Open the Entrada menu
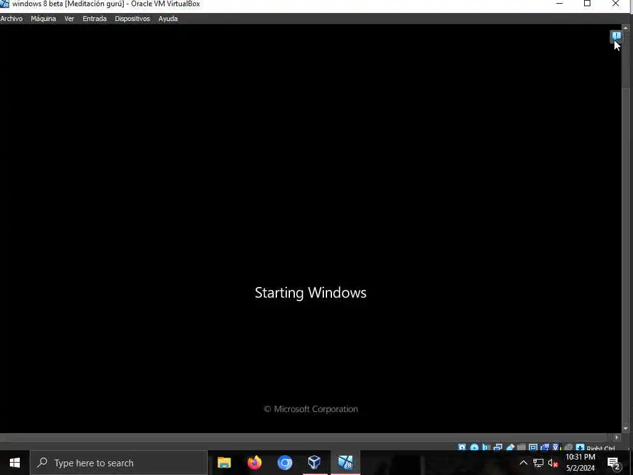This screenshot has width=633, height=475. (95, 19)
